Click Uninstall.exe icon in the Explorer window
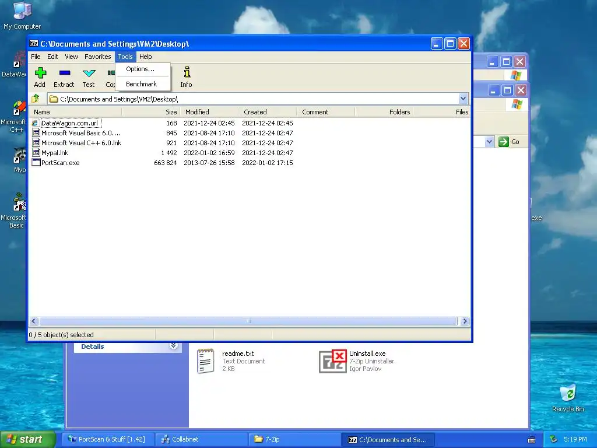597x448 pixels. click(333, 362)
